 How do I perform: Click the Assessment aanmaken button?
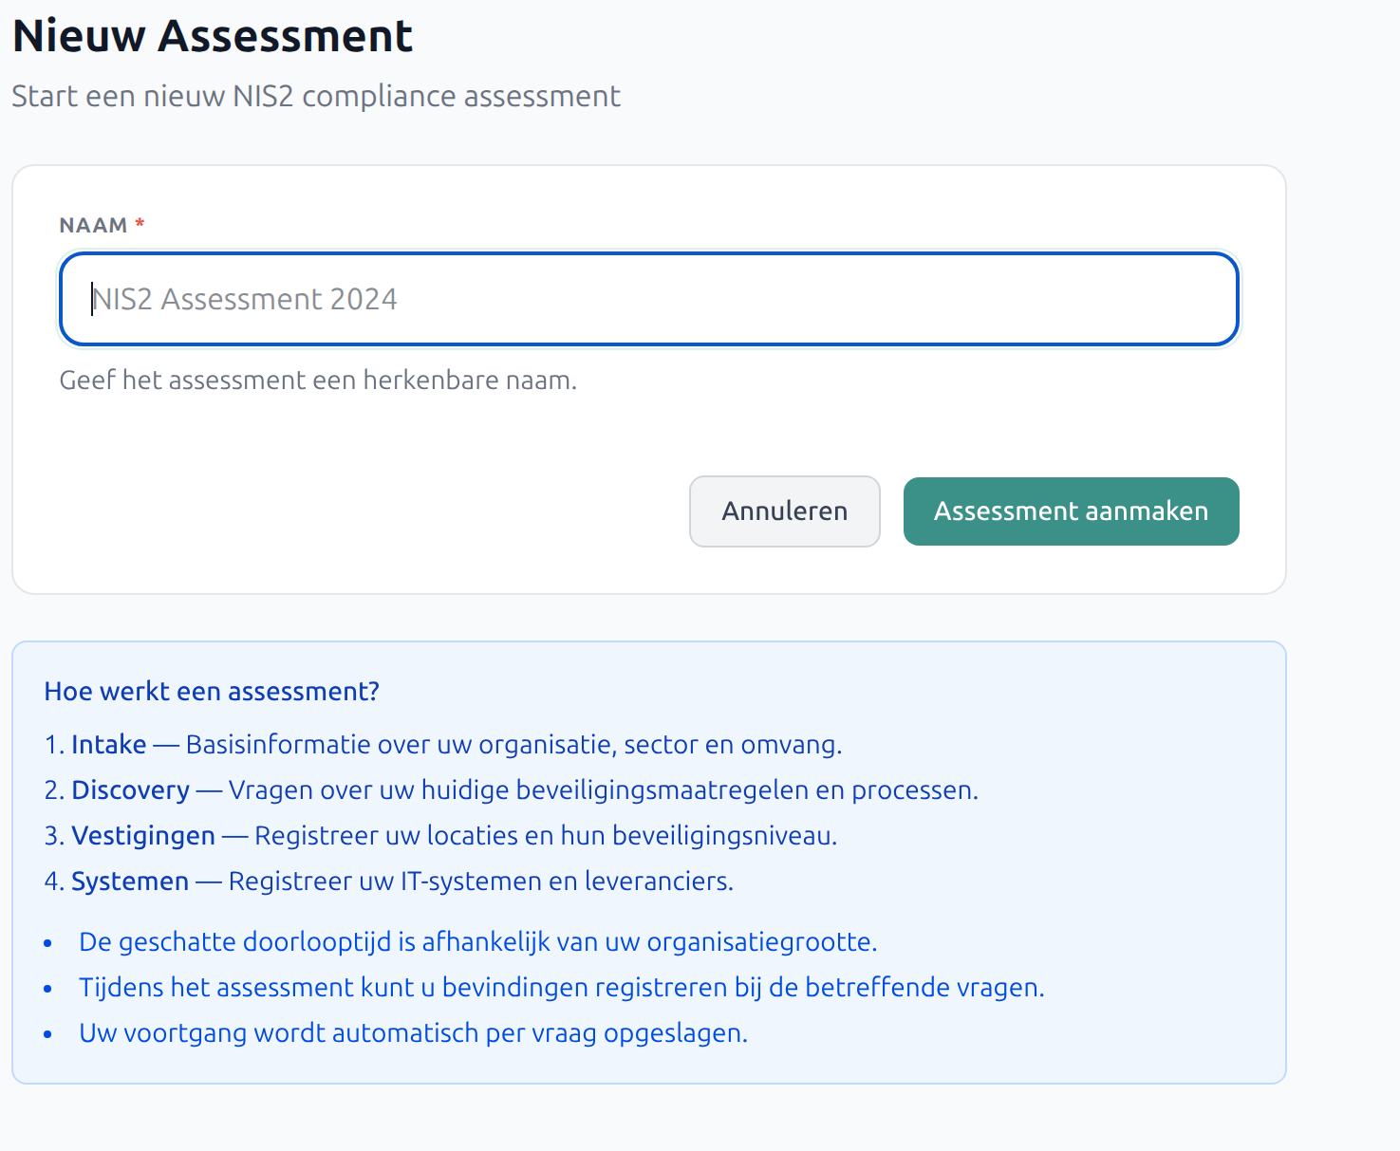pyautogui.click(x=1071, y=511)
